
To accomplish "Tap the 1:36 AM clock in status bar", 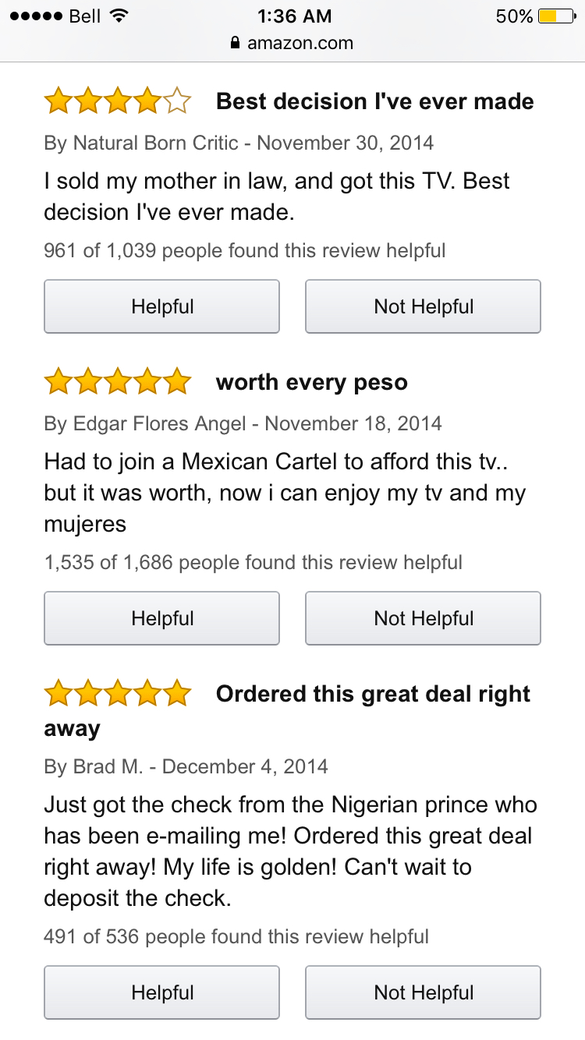I will pyautogui.click(x=293, y=16).
